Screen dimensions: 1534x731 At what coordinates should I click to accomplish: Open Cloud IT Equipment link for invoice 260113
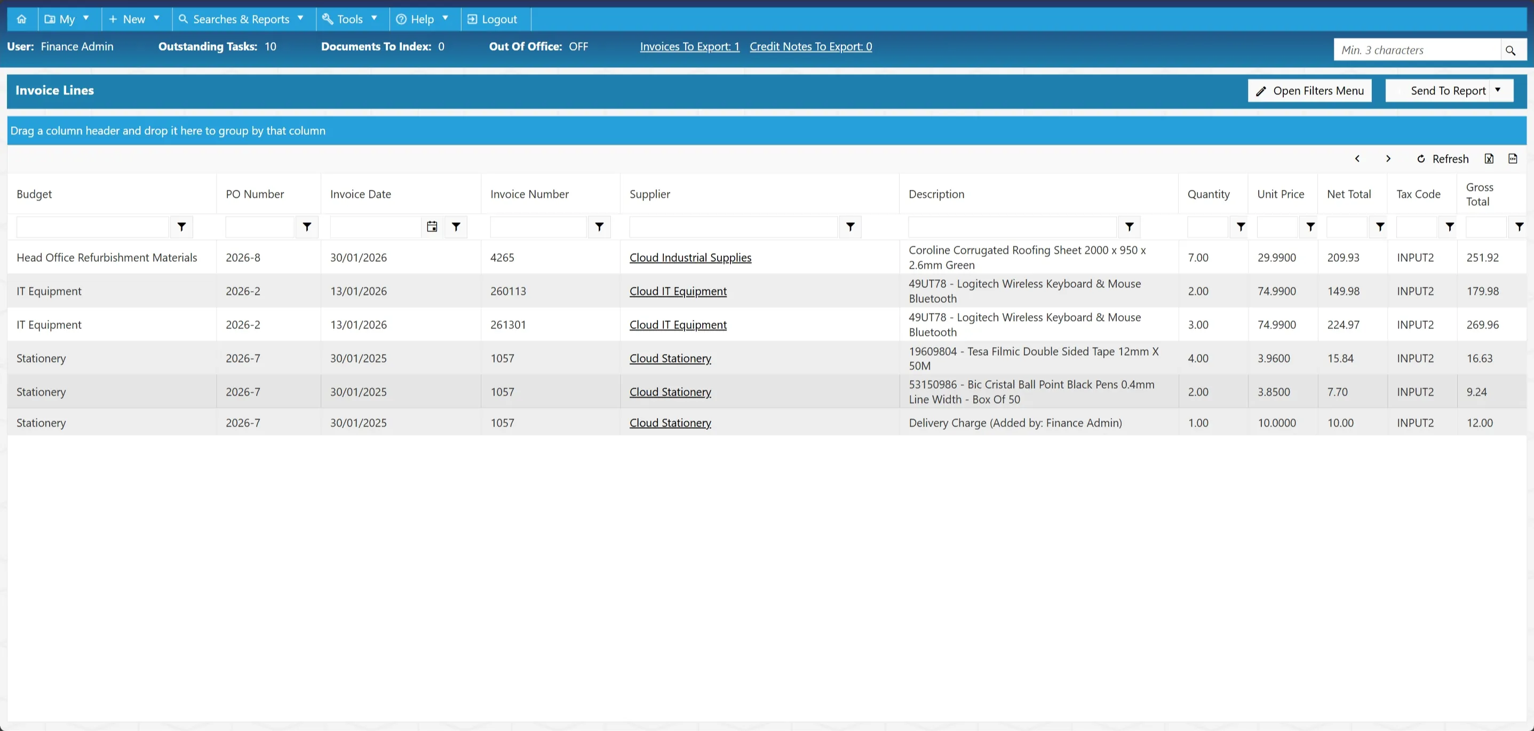click(678, 291)
